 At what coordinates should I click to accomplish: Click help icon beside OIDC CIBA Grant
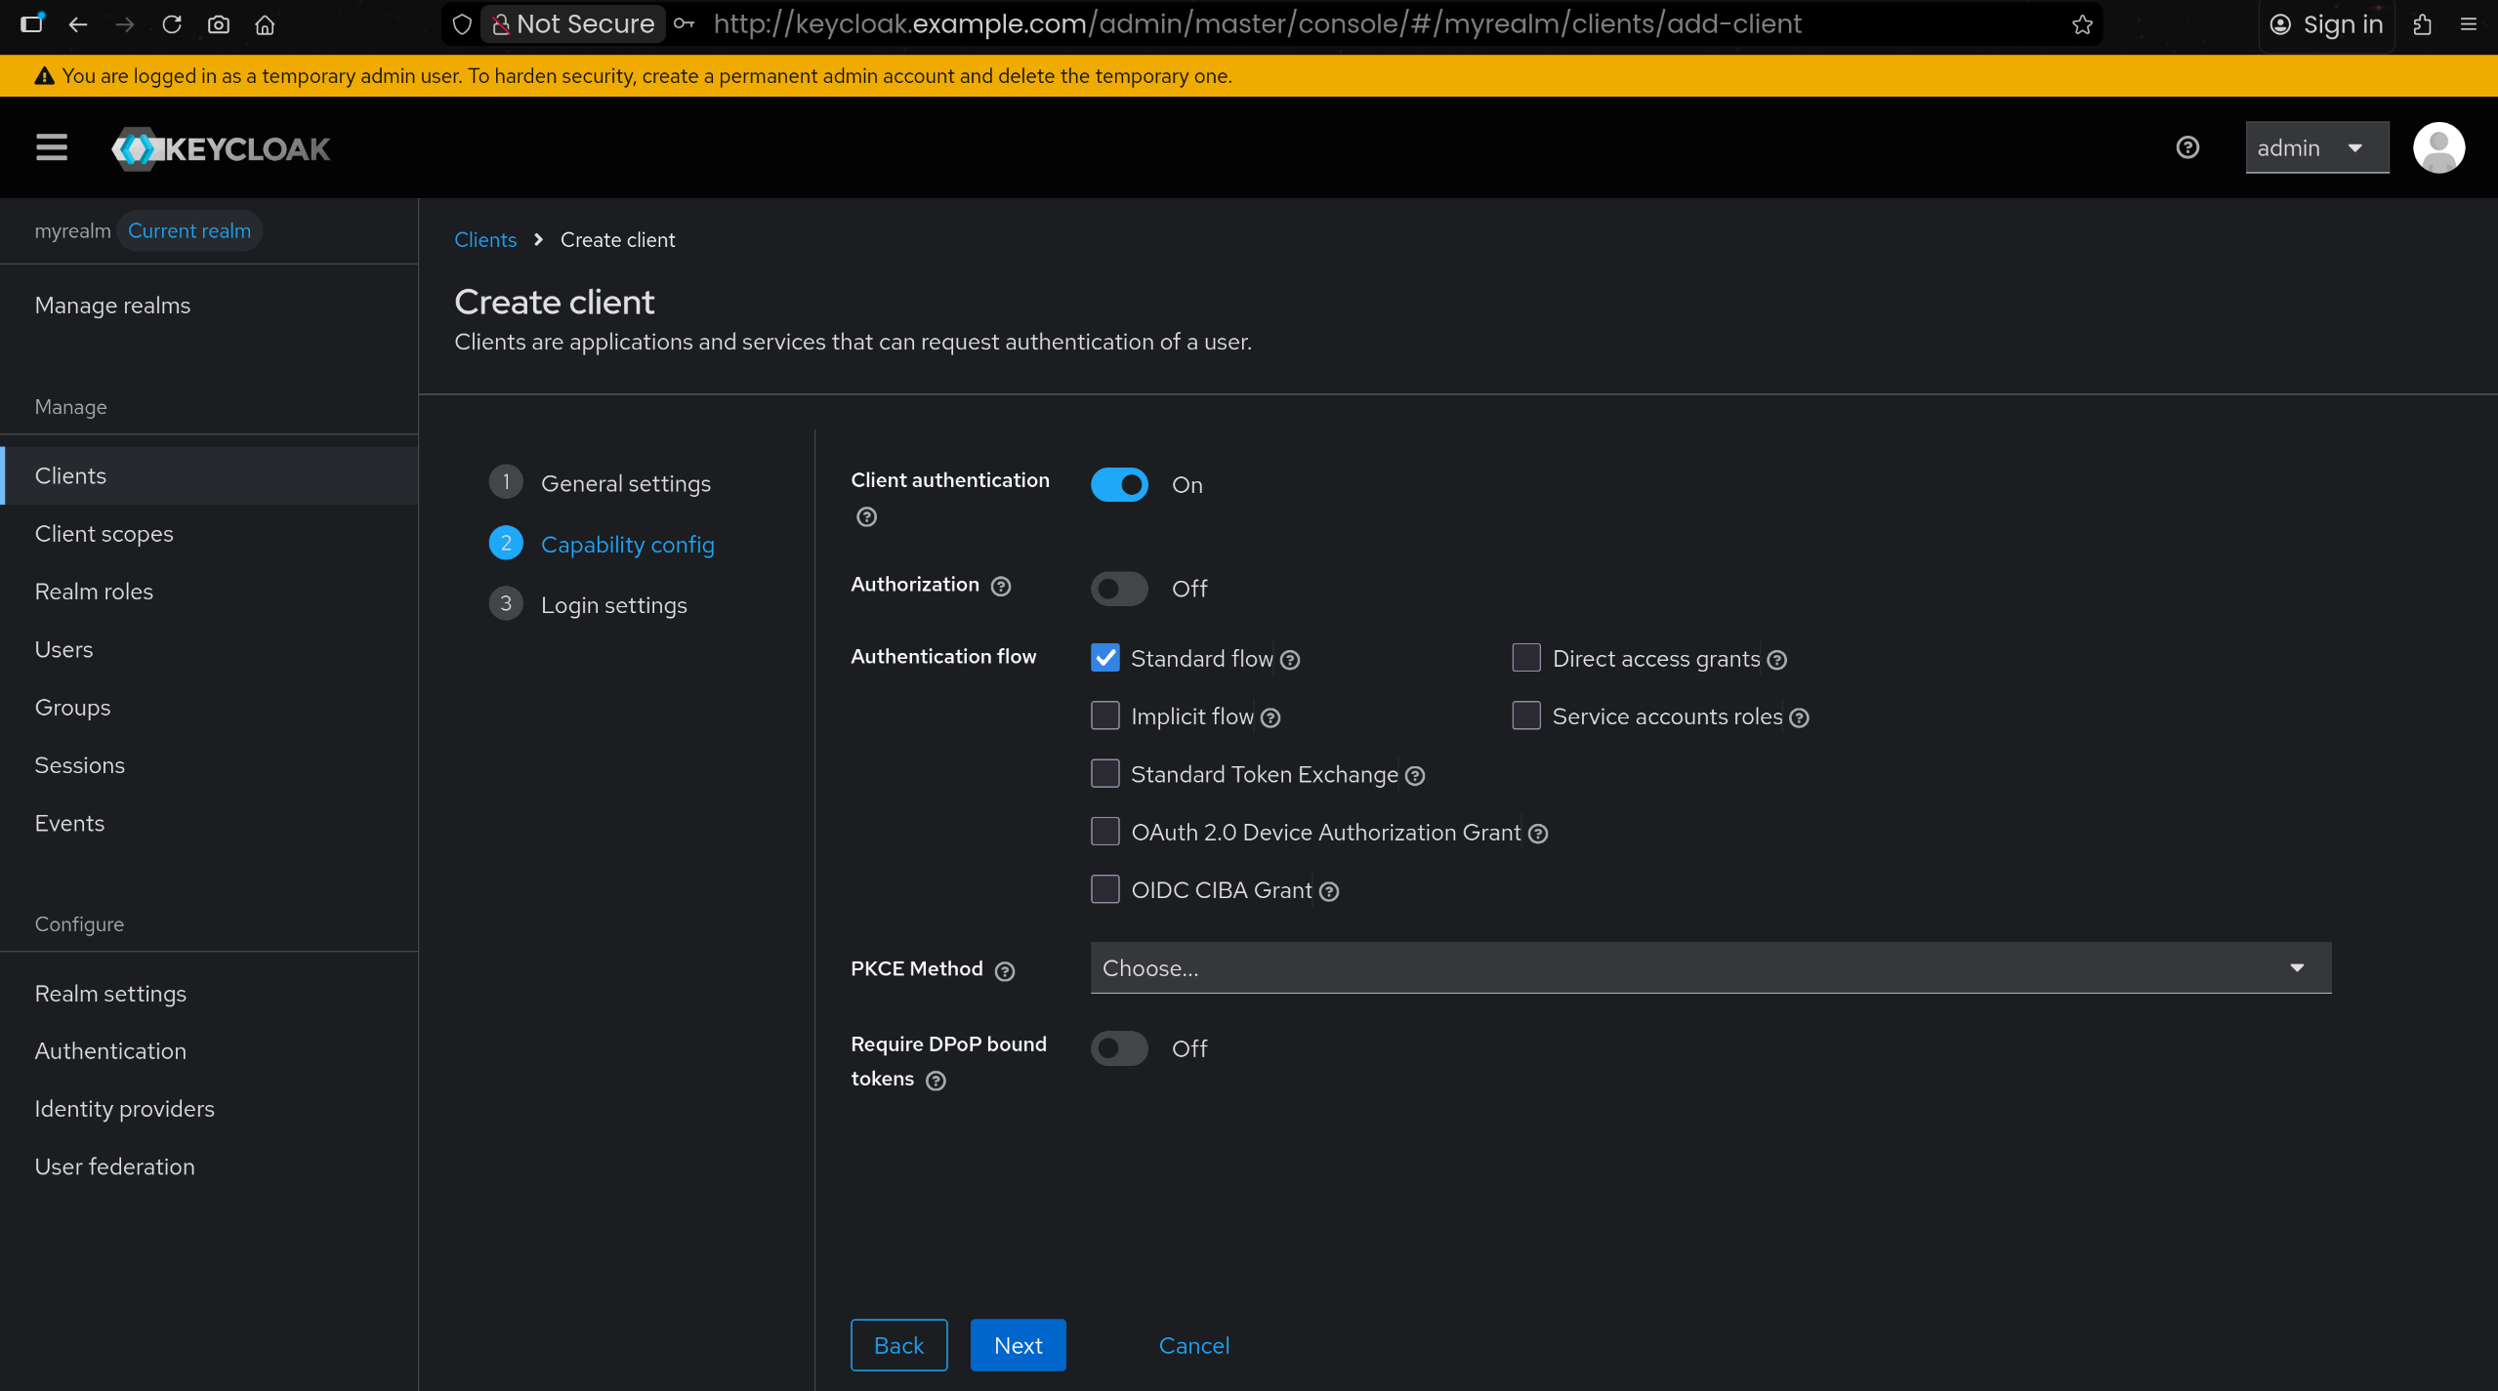[1329, 892]
